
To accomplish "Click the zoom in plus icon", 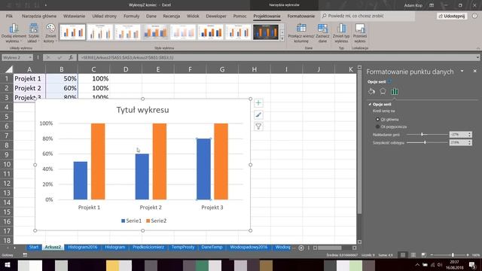I will pyautogui.click(x=468, y=255).
